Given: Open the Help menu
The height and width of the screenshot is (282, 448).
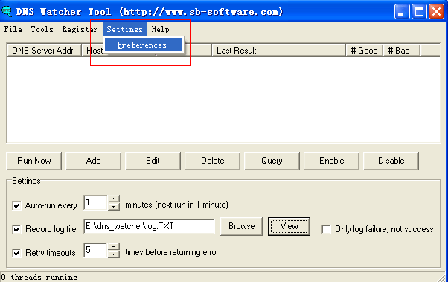Looking at the screenshot, I should [x=160, y=30].
